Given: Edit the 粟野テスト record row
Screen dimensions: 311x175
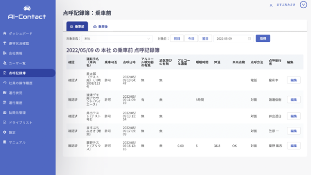Looking at the screenshot, I should 294,146.
